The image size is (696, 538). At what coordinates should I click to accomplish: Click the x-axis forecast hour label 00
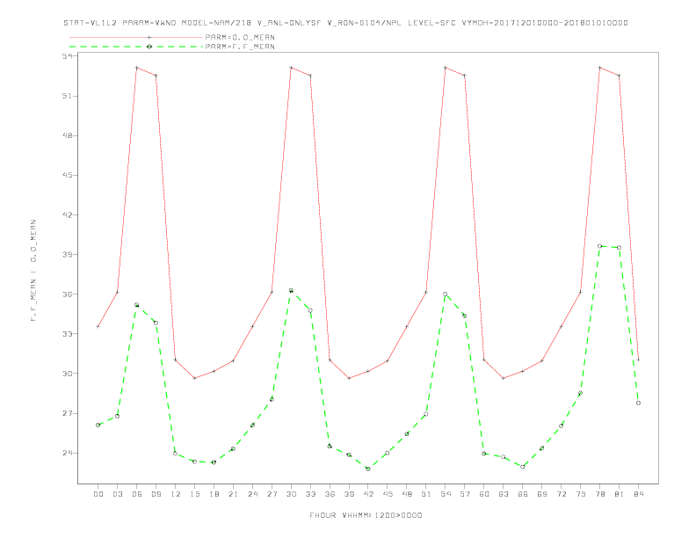click(x=98, y=494)
